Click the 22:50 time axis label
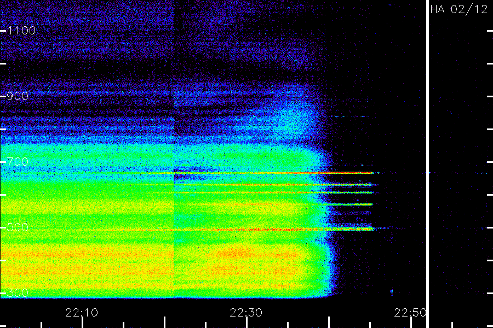This screenshot has width=493, height=328. point(410,313)
